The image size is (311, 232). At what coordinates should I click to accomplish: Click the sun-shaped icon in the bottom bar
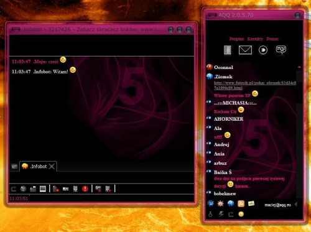220,203
